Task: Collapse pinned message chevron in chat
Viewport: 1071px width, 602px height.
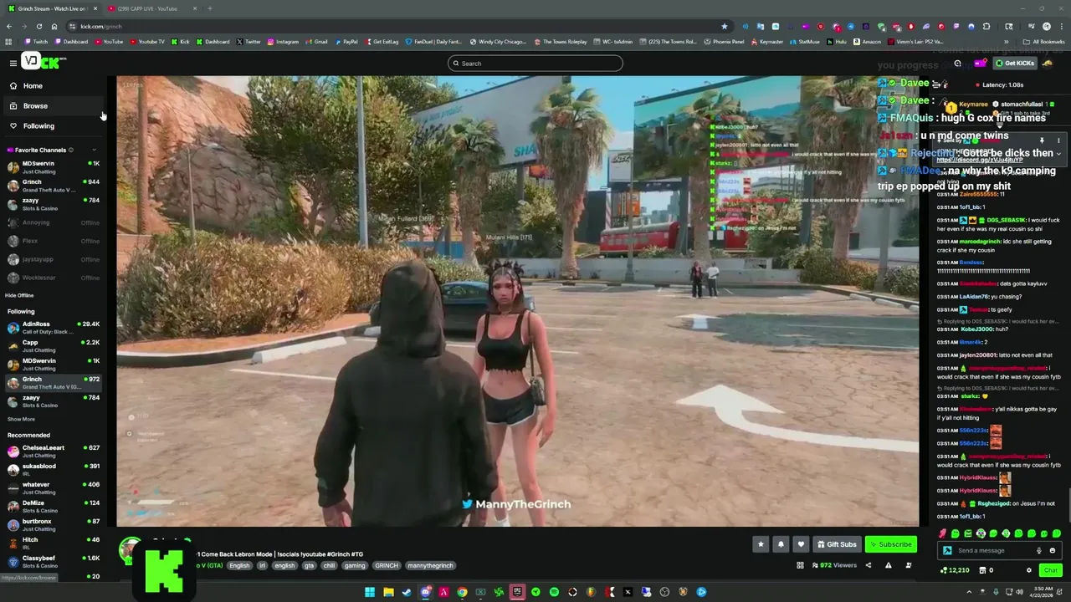Action: 1058,153
